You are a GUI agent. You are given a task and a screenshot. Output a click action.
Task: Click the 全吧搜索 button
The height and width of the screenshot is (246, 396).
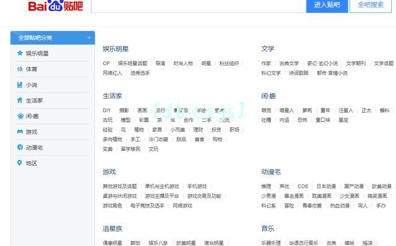[371, 6]
